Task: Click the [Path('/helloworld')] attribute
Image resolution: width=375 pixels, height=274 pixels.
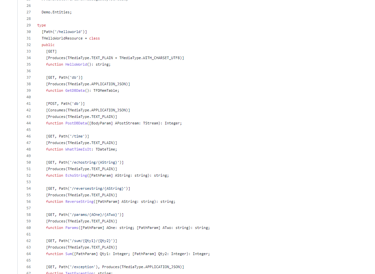Action: [x=64, y=32]
